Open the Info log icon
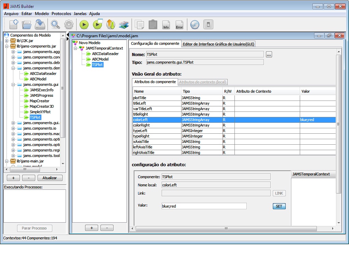 click(x=166, y=25)
